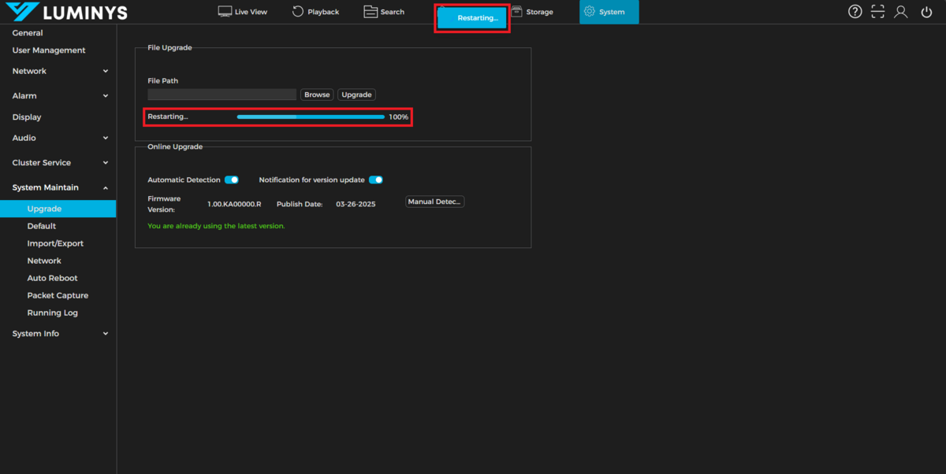
Task: Open the user account icon
Action: pos(900,12)
